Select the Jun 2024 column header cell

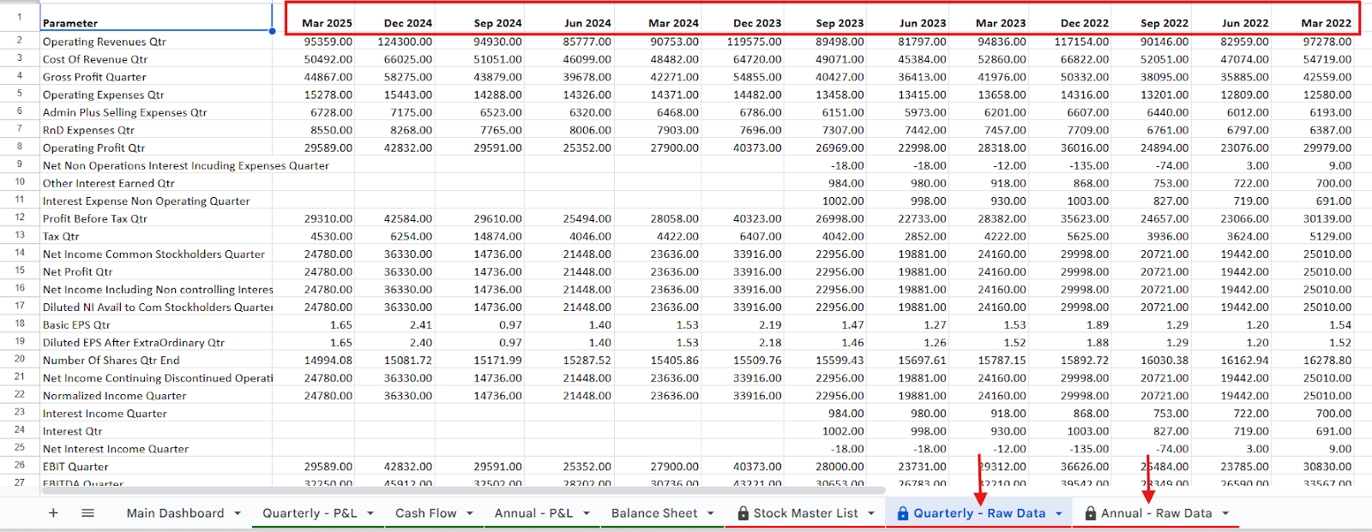(x=569, y=18)
